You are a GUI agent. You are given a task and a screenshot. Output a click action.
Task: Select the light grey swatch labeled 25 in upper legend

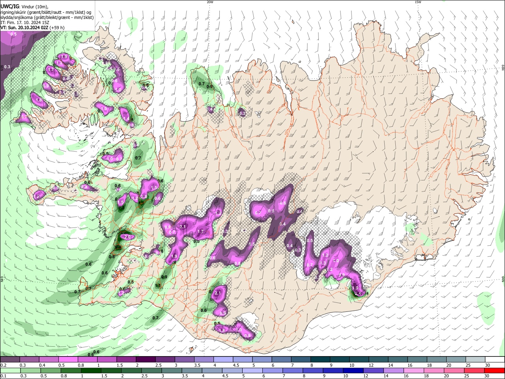pyautogui.click(x=475, y=360)
